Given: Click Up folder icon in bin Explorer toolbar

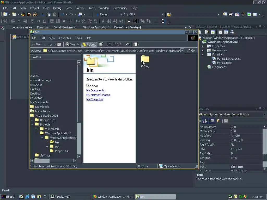Looking at the screenshot, I should [x=59, y=44].
